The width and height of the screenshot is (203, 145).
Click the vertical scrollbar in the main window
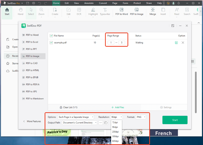point(196,92)
